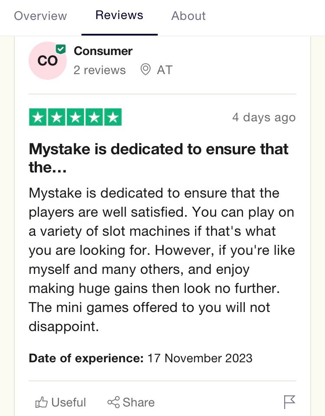Viewport: 325px width, 416px height.
Task: Report the review with flag icon
Action: (289, 402)
